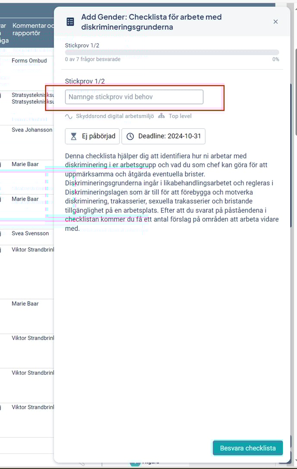Click the wave icon before Skyddsrond
The image size is (297, 469).
(69, 116)
